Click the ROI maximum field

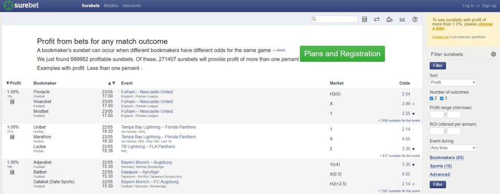(455, 131)
